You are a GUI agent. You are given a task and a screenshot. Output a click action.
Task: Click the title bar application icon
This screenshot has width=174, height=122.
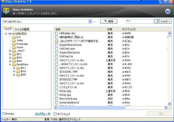click(3, 2)
